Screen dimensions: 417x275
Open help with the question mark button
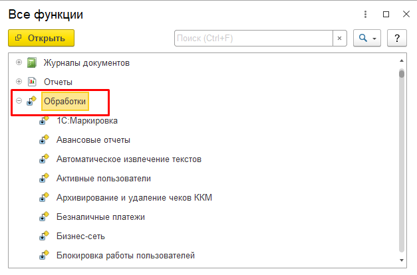pos(397,39)
